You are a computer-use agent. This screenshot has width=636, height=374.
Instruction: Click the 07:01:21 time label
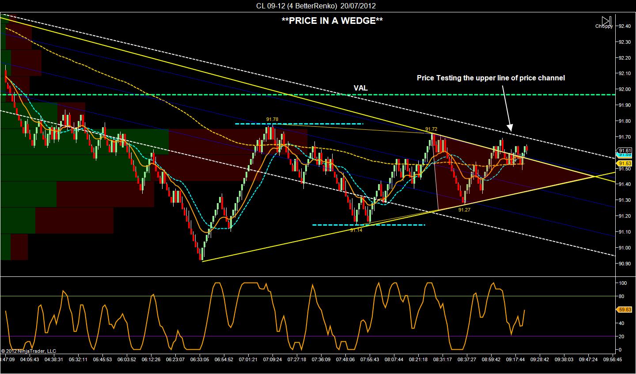(x=248, y=359)
